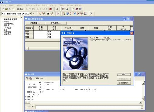Click the 镜头数据管理器 item in the navigation tree
Image resolution: width=154 pixels, height=112 pixels.
10,19
